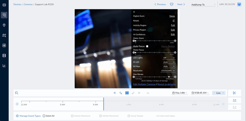Zoom in timeline with inward arrows button
The height and width of the screenshot is (121, 246).
pos(234,100)
